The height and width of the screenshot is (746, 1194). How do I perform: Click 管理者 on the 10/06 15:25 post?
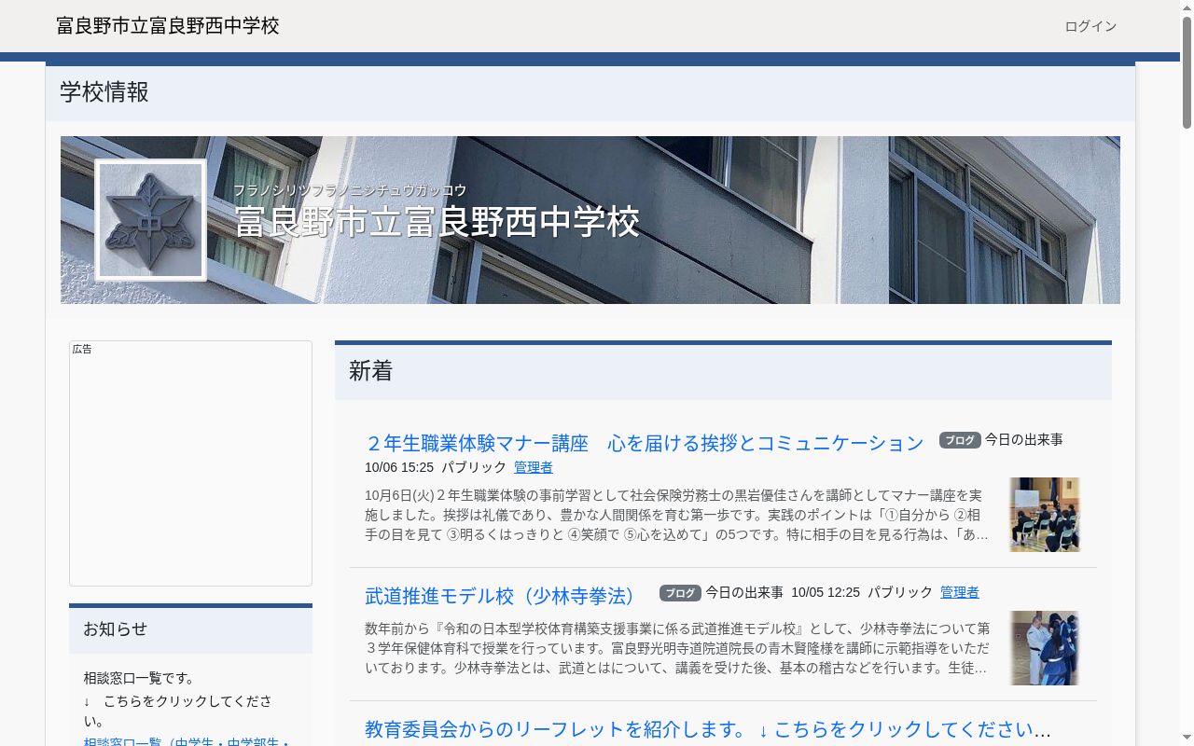tap(534, 467)
